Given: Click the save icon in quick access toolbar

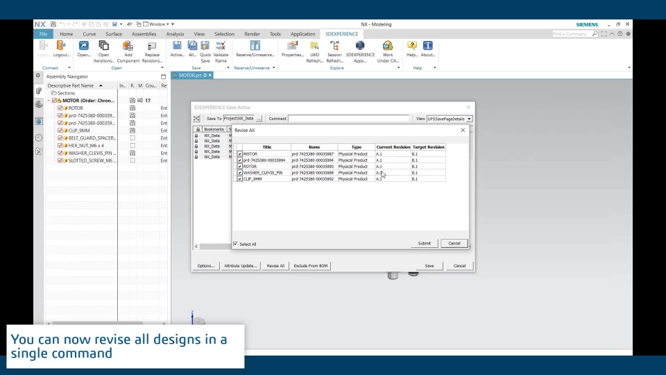Looking at the screenshot, I should (53, 24).
